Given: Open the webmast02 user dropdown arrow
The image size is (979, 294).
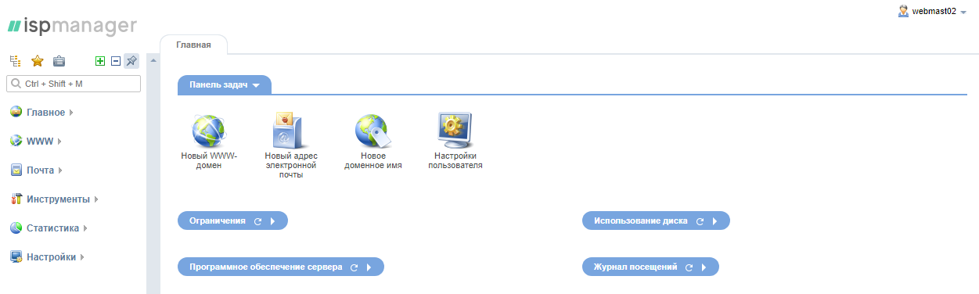Looking at the screenshot, I should pos(963,13).
